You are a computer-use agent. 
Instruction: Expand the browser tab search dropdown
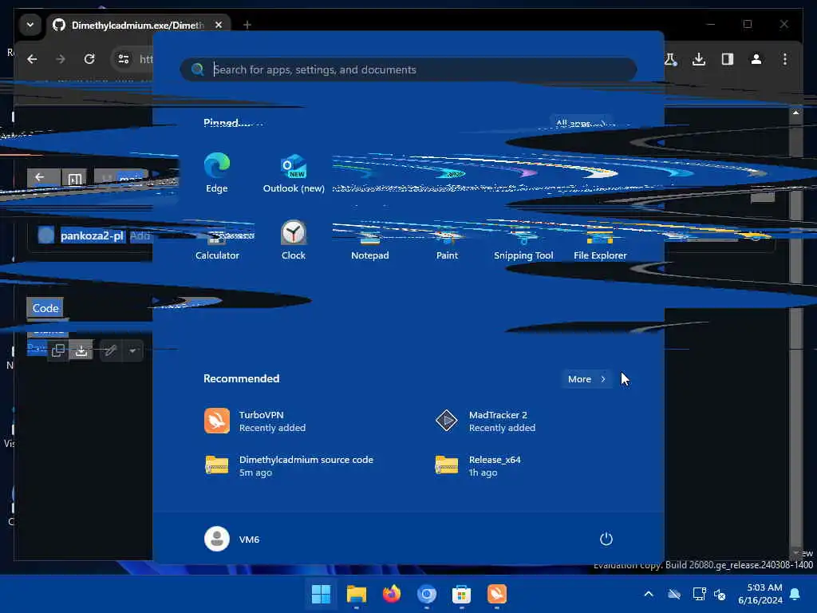coord(30,25)
